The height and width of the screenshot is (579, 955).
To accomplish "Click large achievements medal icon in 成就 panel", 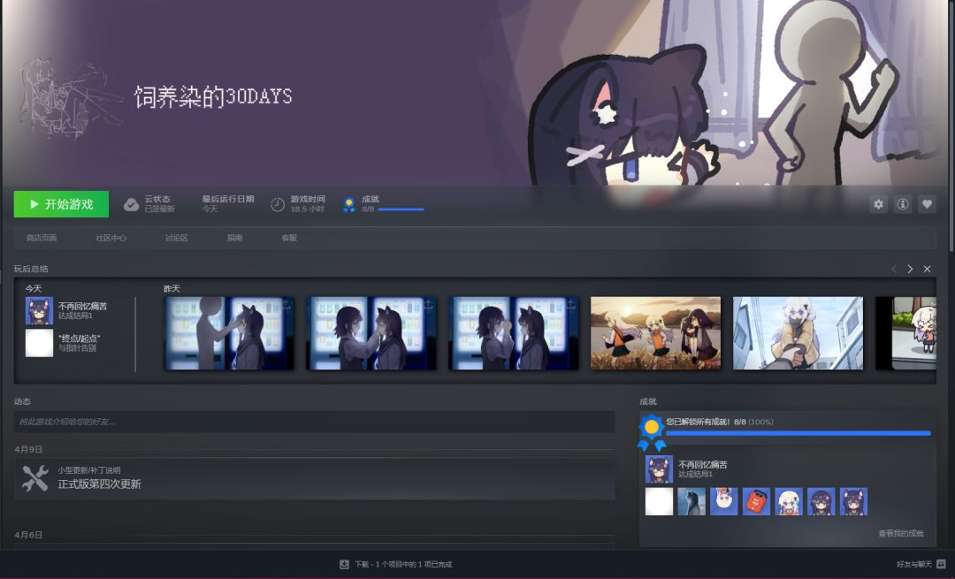I will (652, 432).
